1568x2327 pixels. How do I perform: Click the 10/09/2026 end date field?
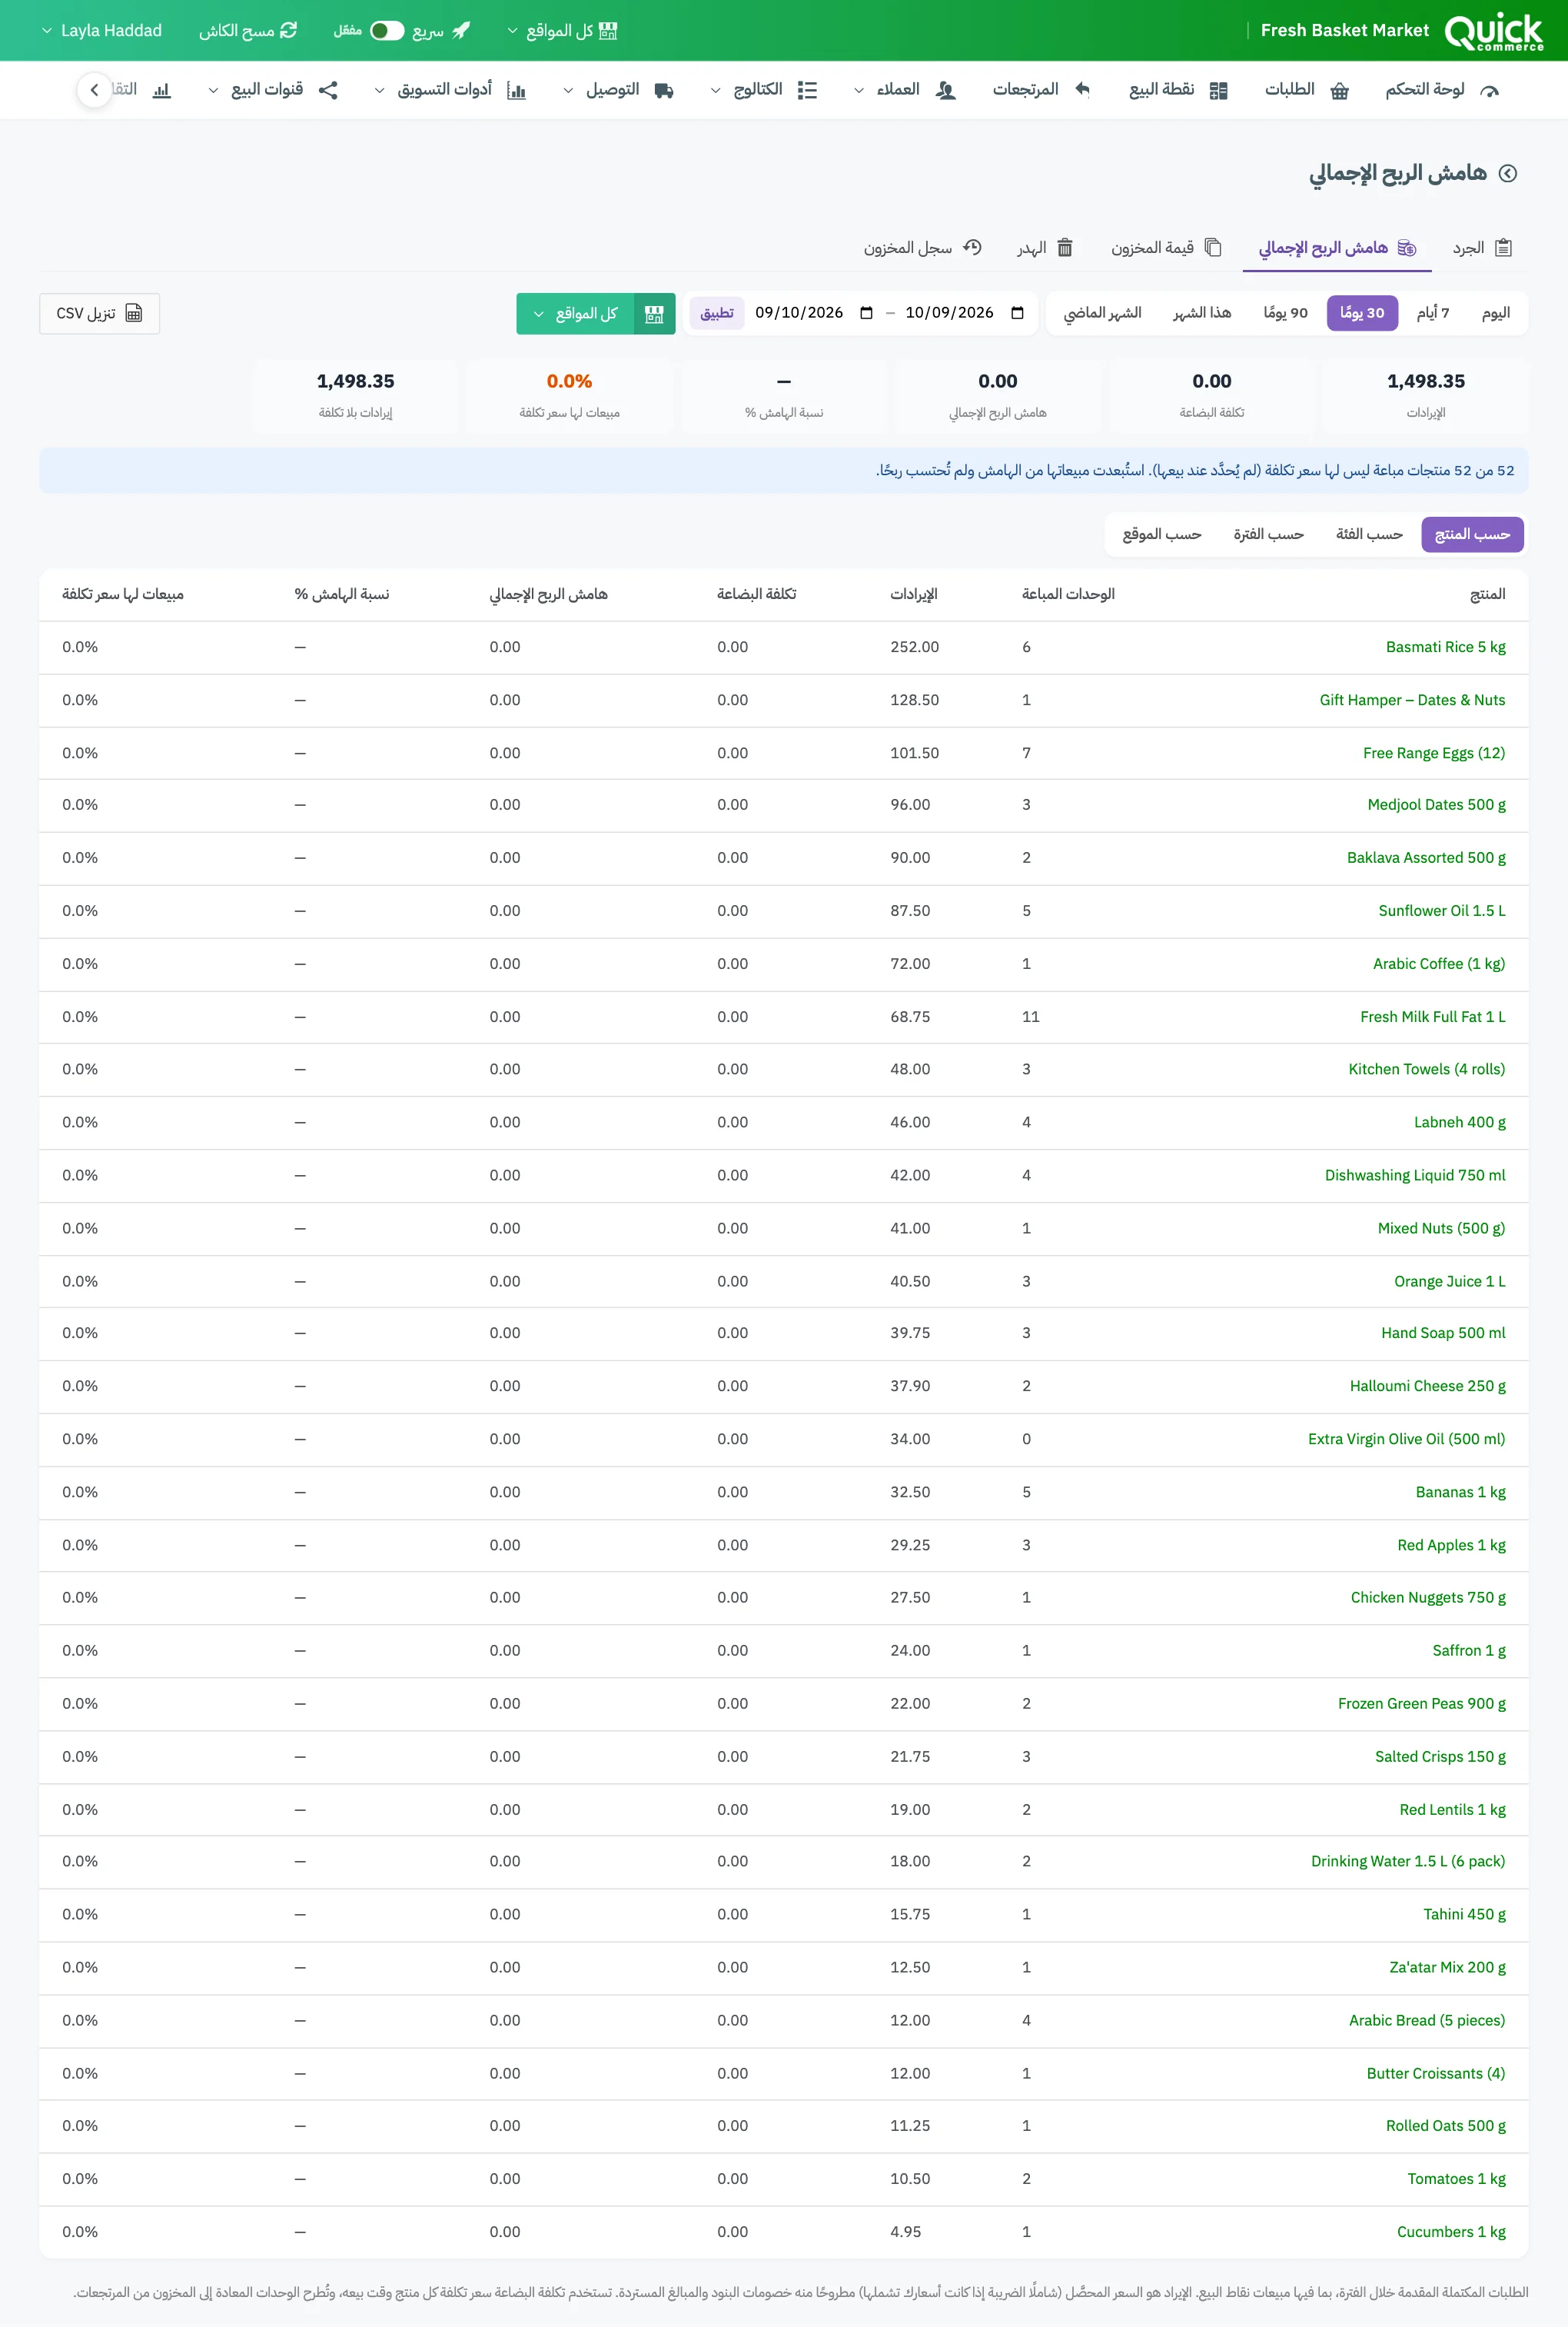[x=965, y=313]
